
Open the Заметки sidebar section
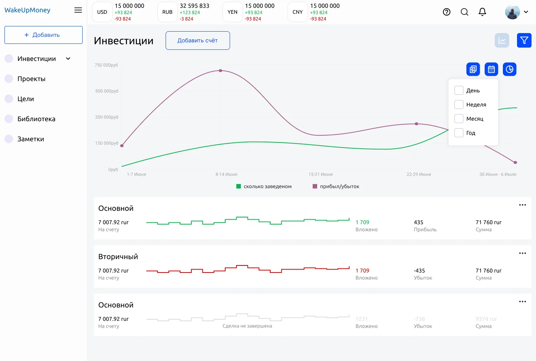click(31, 139)
